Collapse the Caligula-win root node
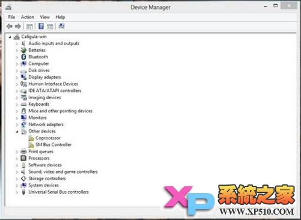This screenshot has height=220, width=301. 10,37
